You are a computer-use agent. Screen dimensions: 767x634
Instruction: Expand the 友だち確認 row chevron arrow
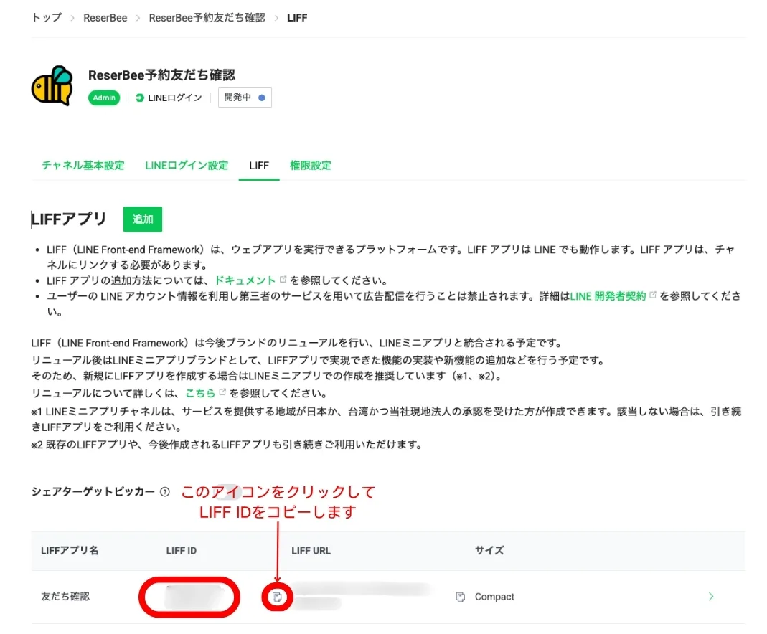point(711,597)
